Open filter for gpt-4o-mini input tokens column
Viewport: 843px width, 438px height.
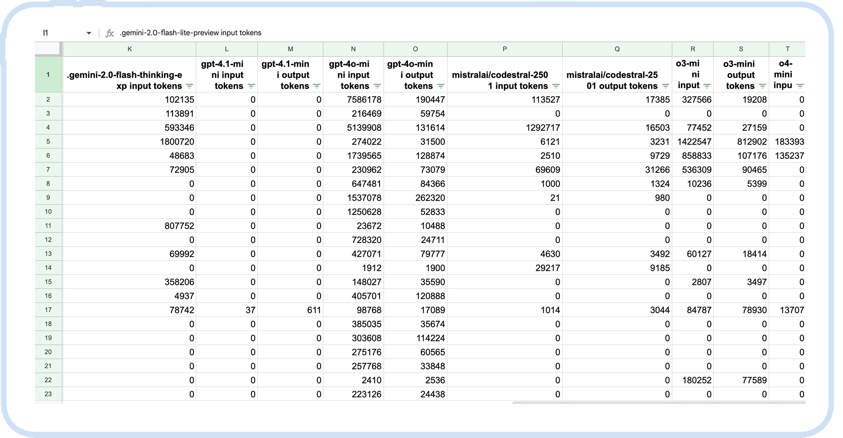[377, 86]
